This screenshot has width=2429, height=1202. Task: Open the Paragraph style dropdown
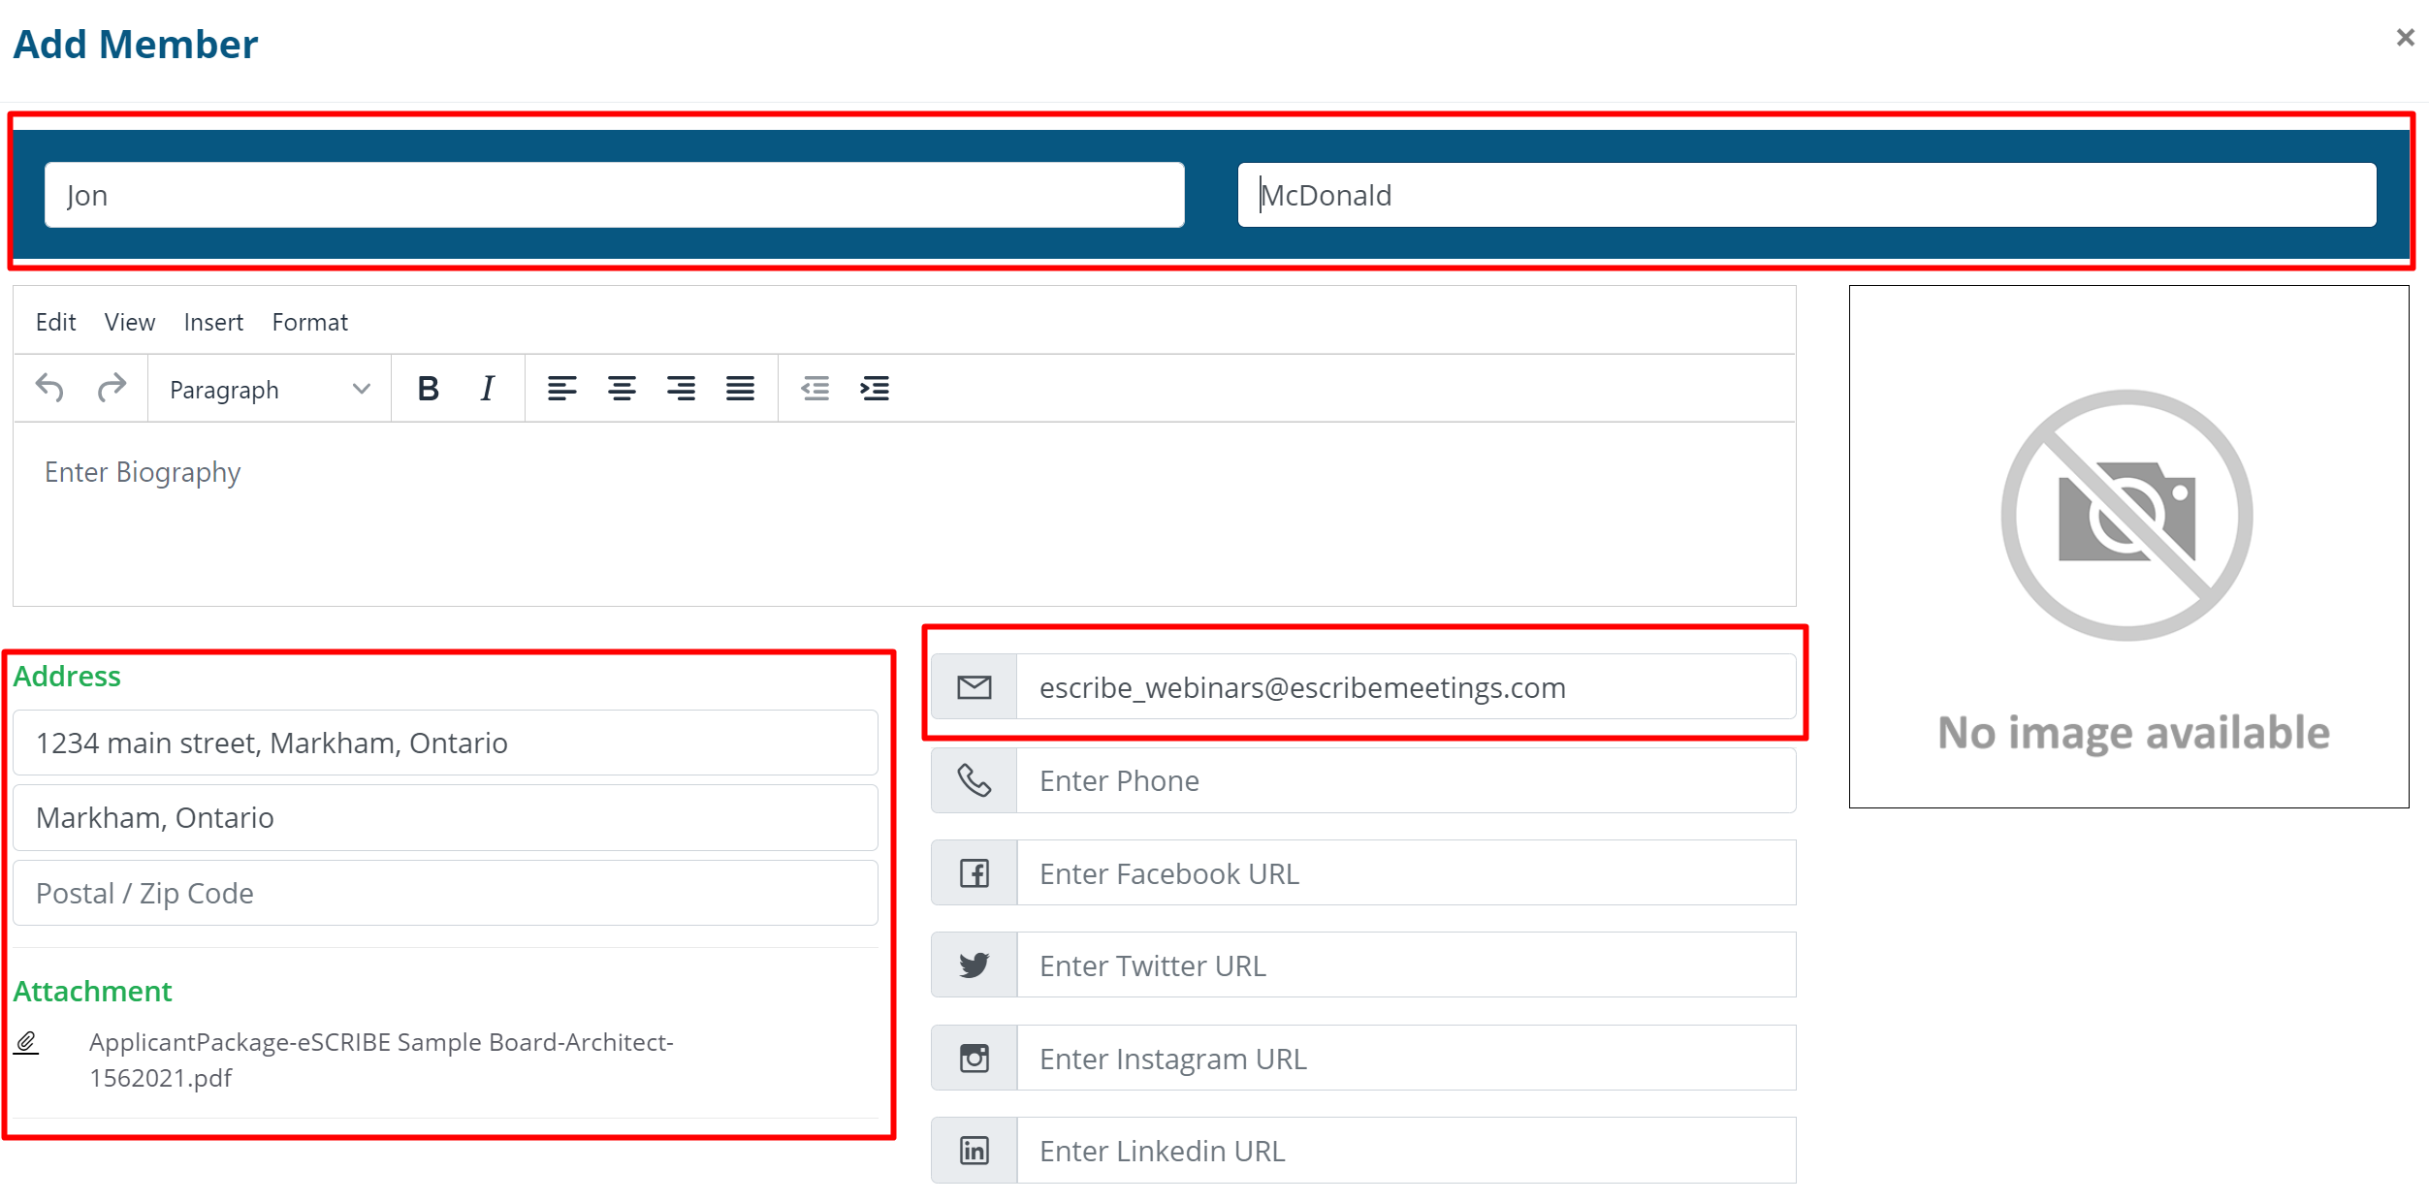tap(269, 389)
